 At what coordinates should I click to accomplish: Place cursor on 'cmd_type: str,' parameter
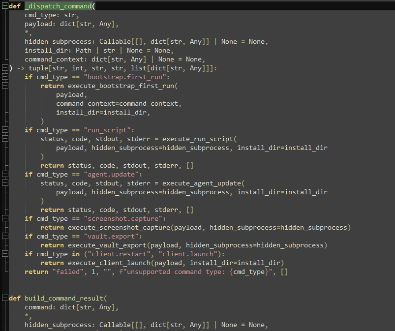(x=52, y=15)
